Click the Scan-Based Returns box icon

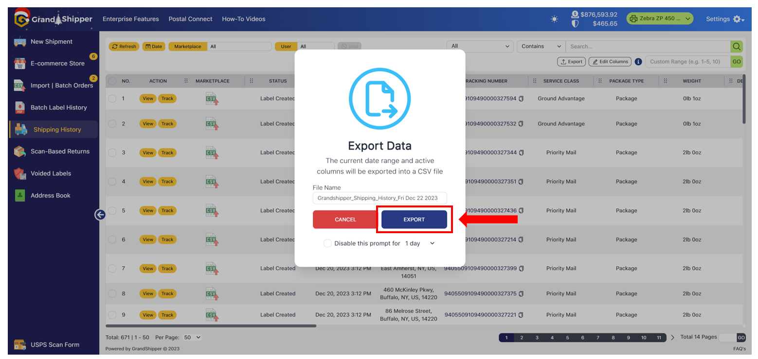20,152
